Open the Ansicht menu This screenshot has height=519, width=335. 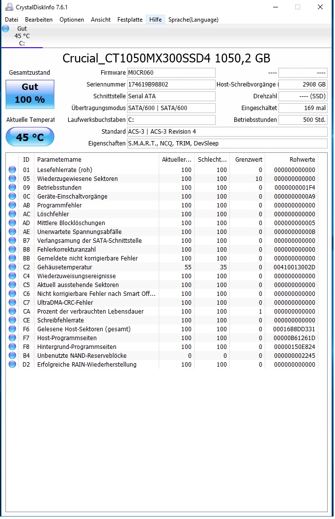(x=101, y=20)
